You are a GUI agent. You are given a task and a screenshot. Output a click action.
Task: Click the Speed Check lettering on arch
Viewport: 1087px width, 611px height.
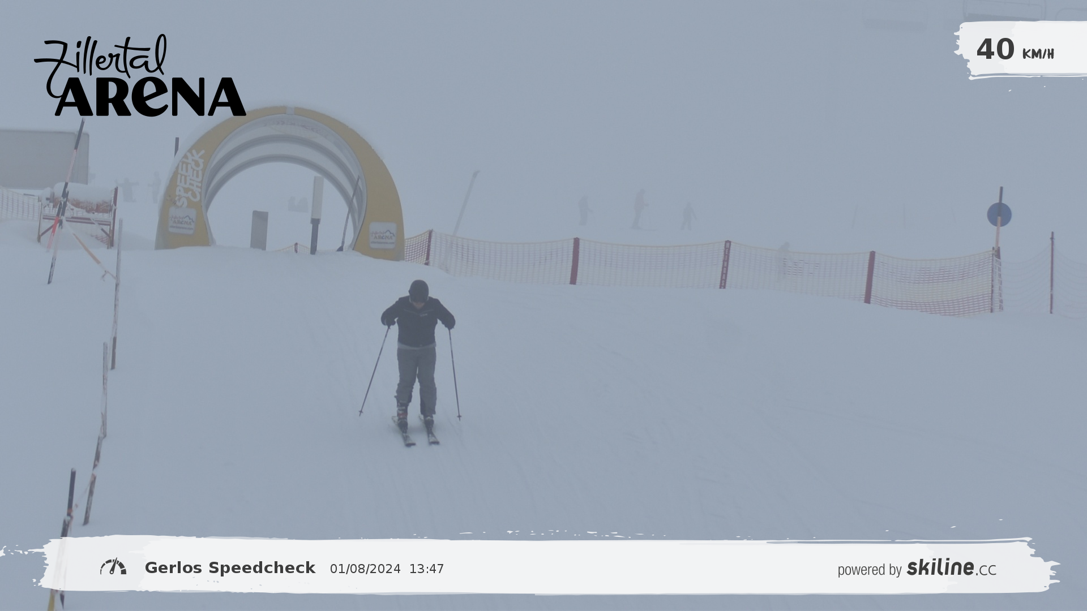coord(189,179)
